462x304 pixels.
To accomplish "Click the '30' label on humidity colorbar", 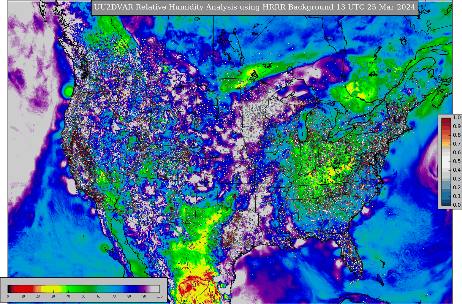I will coord(53,296).
